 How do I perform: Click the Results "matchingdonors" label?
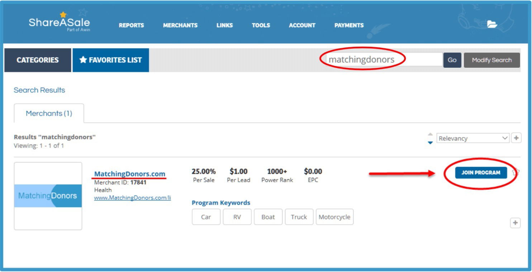55,137
